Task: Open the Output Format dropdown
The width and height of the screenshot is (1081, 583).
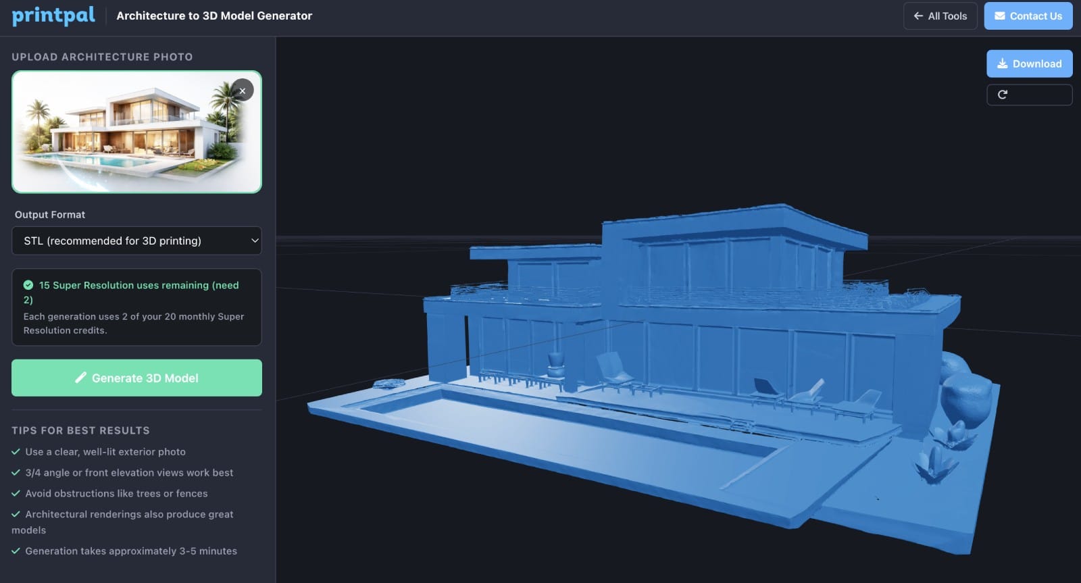Action: (x=136, y=240)
